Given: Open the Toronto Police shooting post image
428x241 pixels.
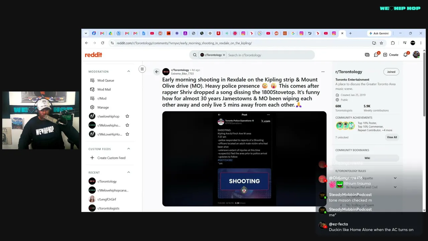Looking at the screenshot, I should pyautogui.click(x=244, y=159).
